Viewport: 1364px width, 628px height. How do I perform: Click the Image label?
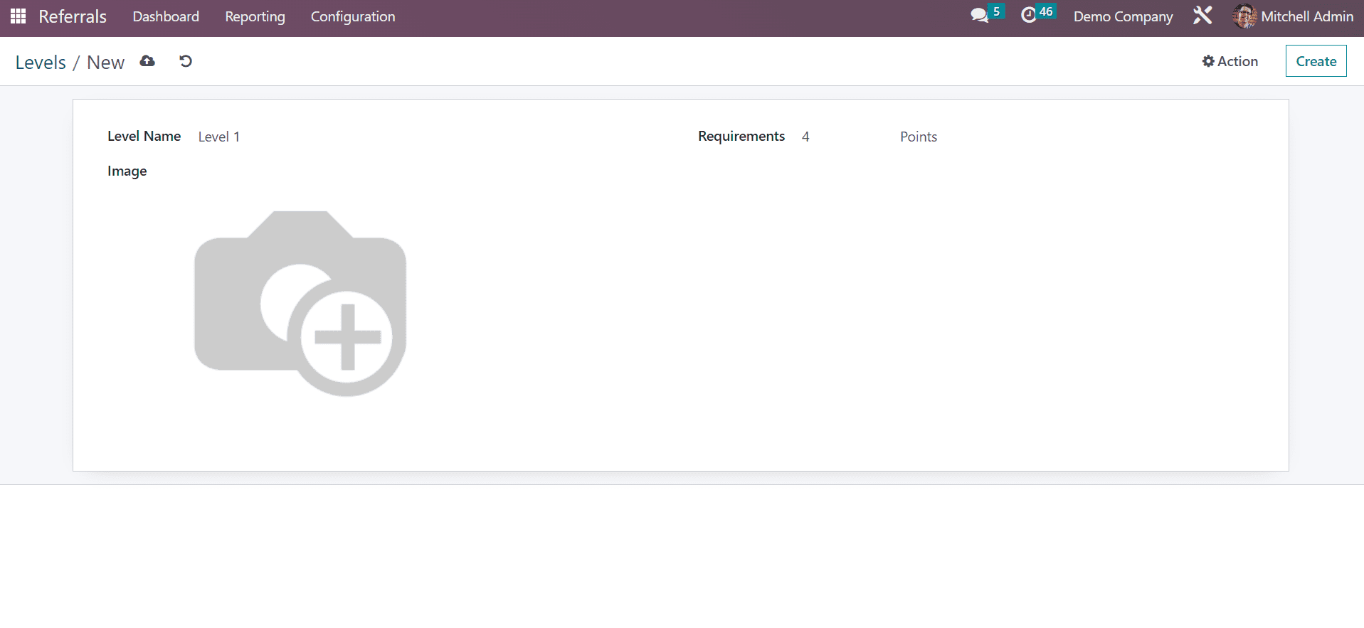click(127, 171)
